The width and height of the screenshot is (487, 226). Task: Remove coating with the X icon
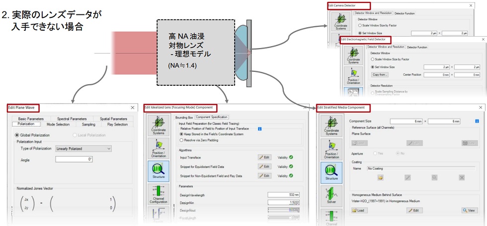[462, 177]
